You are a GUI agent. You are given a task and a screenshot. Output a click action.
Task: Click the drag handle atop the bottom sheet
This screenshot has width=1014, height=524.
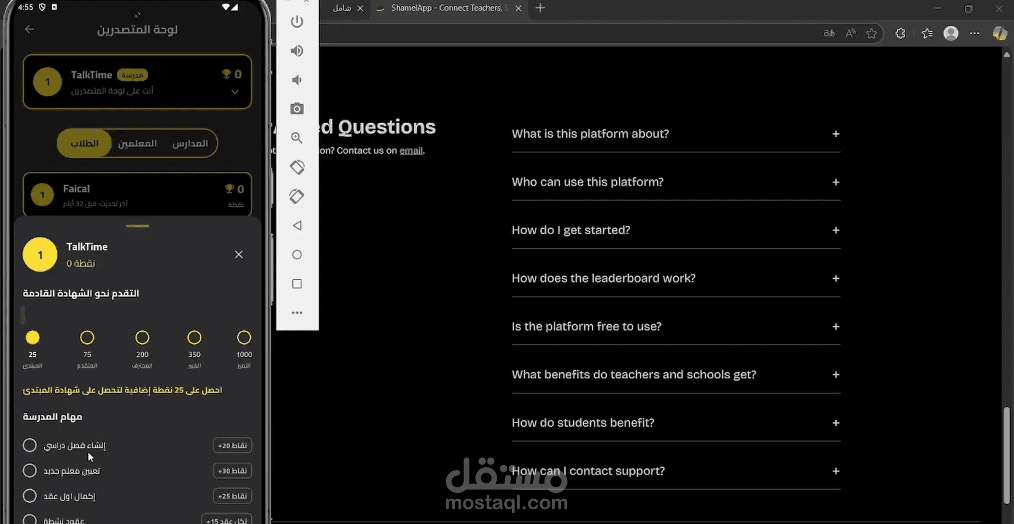[137, 226]
